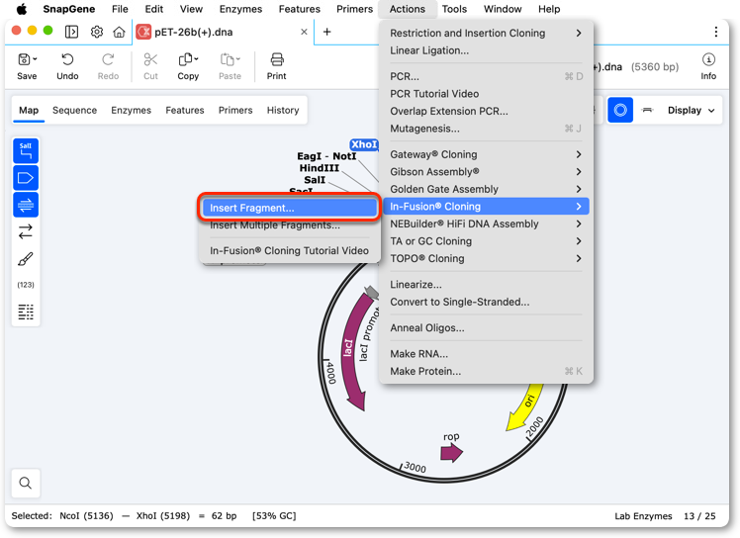The image size is (740, 538).
Task: Select PCR... menu item
Action: point(486,76)
